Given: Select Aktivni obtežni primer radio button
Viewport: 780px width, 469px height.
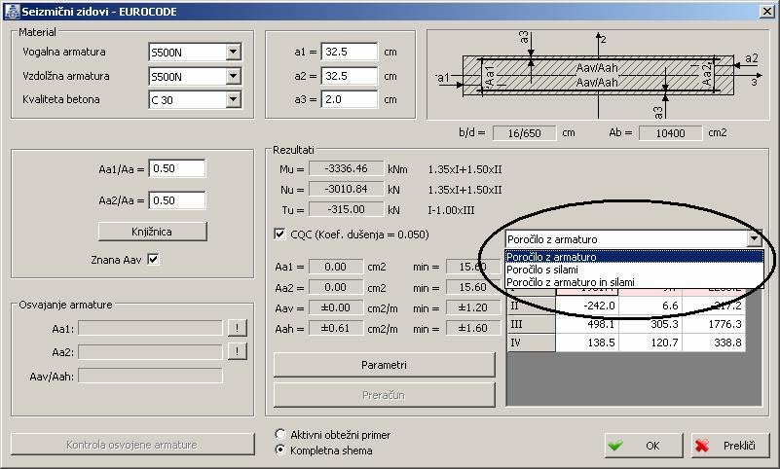Looking at the screenshot, I should pyautogui.click(x=280, y=434).
